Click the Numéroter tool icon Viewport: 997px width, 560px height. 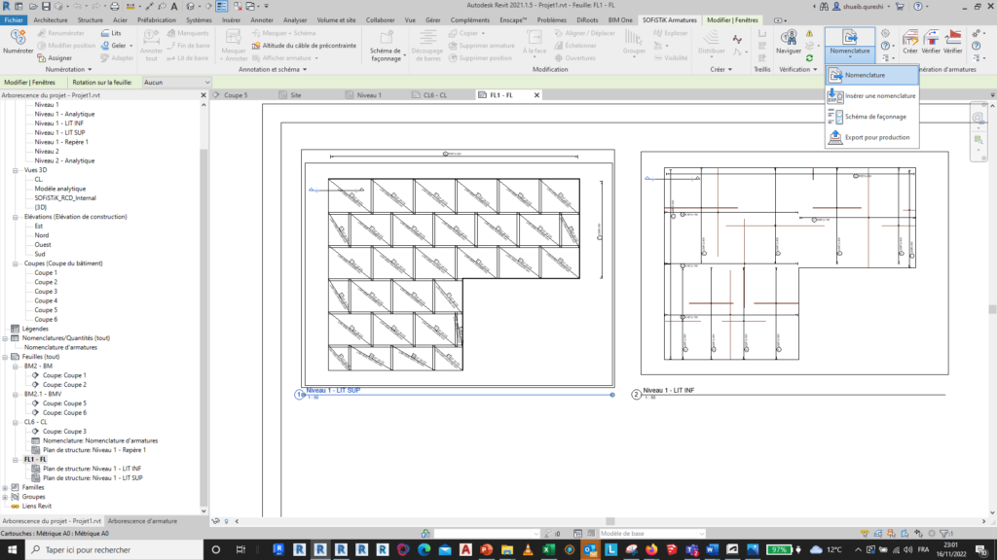point(18,39)
